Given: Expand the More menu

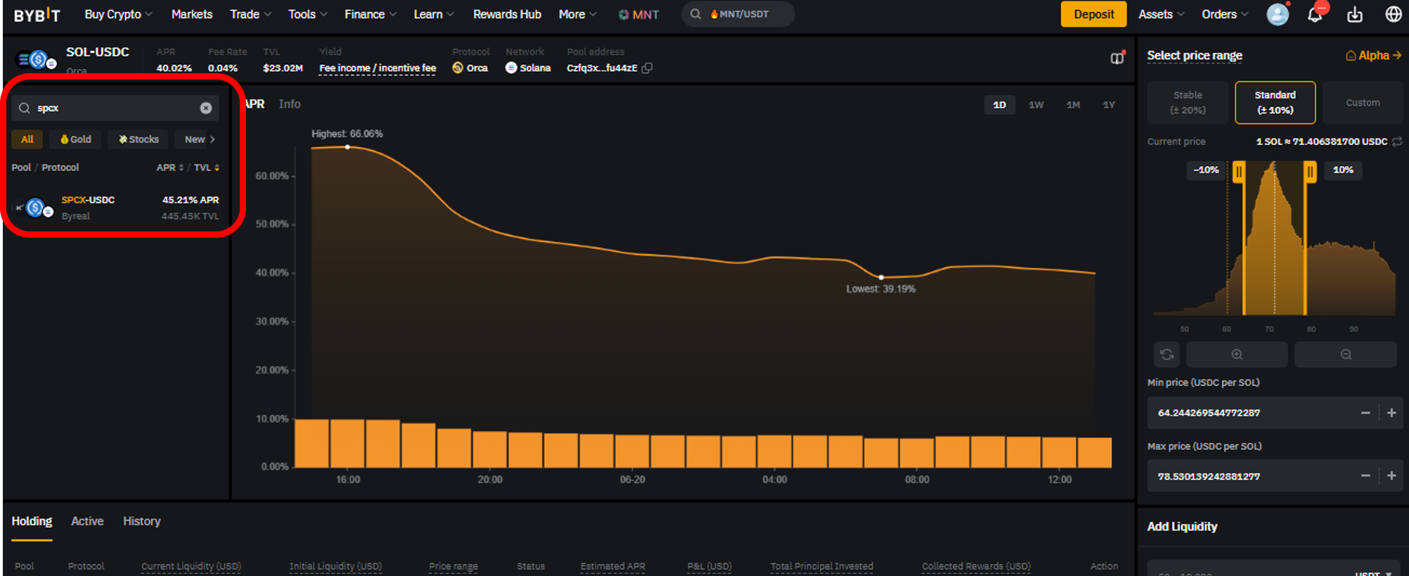Looking at the screenshot, I should [x=577, y=14].
